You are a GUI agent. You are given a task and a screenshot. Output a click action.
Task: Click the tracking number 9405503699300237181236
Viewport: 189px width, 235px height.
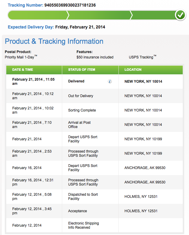[70, 5]
